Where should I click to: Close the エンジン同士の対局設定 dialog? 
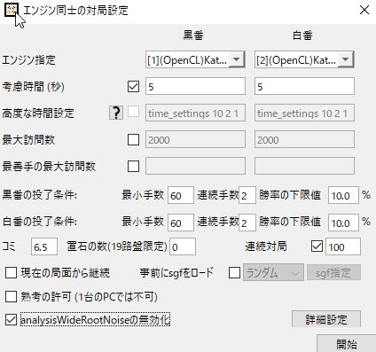364,10
